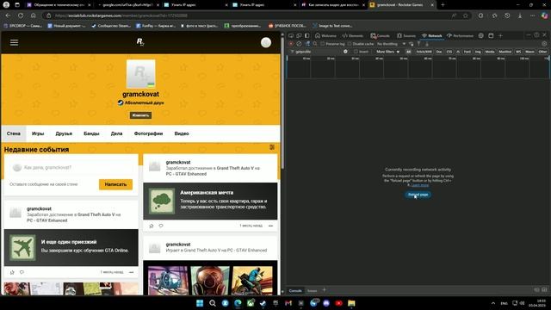The width and height of the screenshot is (551, 310).
Task: Enable the Preserve log checkbox
Action: click(323, 44)
